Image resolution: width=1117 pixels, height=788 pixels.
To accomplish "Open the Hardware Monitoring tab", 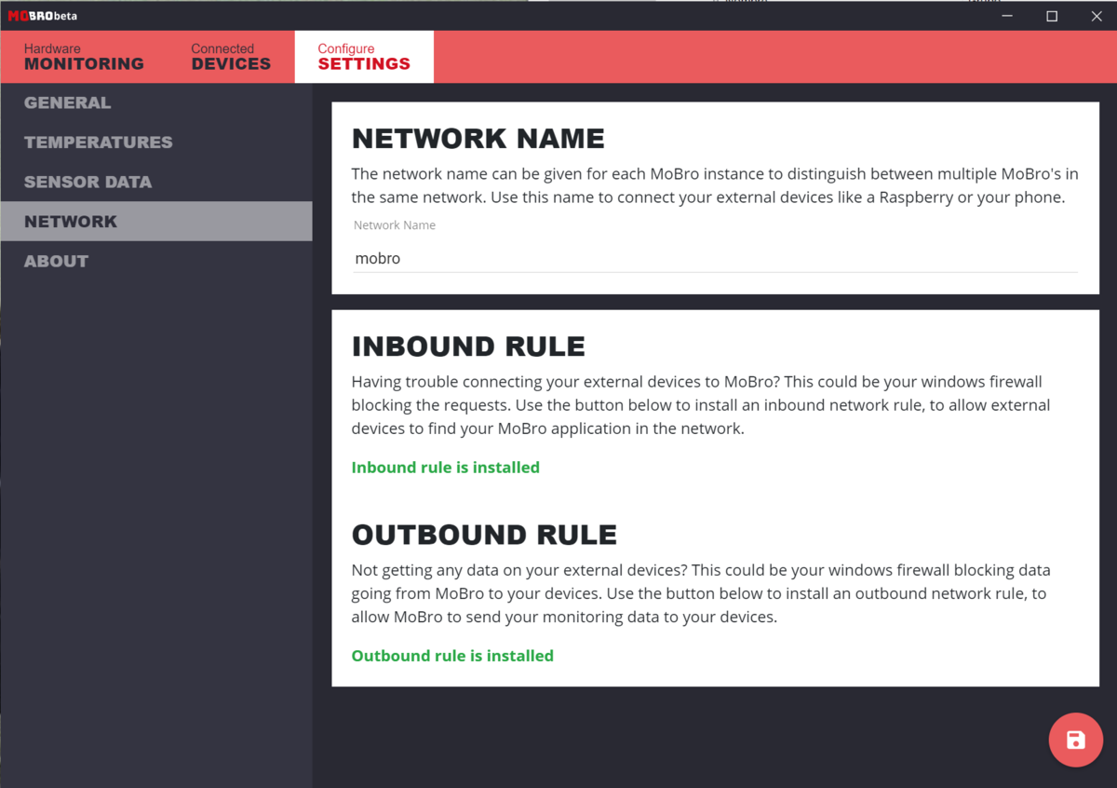I will click(84, 57).
